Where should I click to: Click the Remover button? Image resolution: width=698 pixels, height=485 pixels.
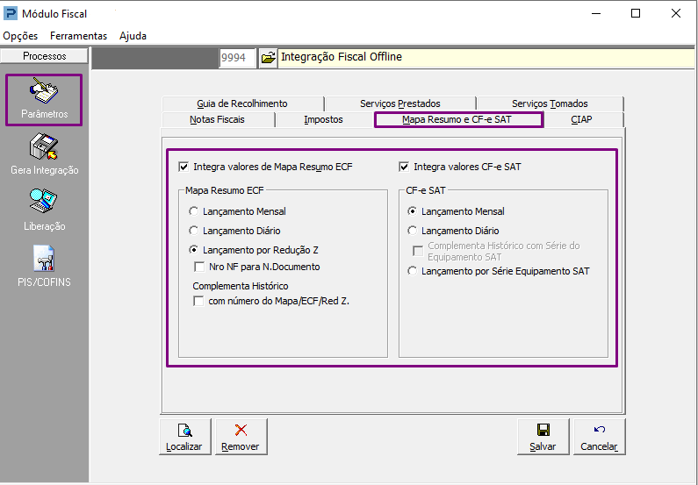[x=241, y=437]
